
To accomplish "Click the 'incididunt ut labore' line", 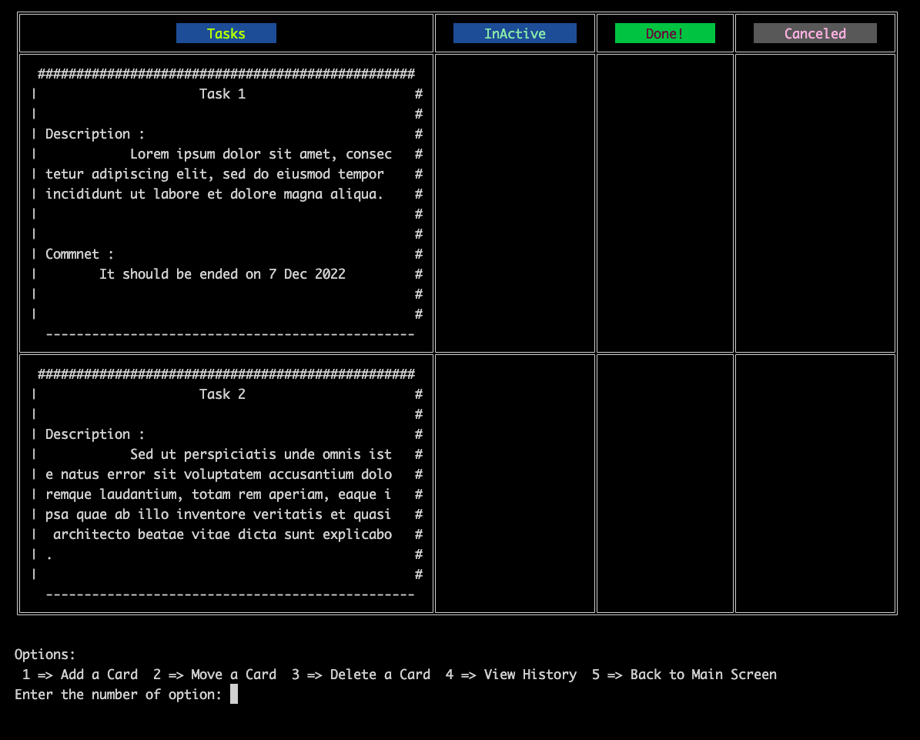I will [214, 194].
